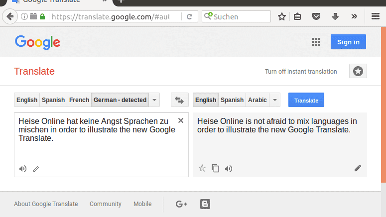Click the translated output text
This screenshot has height=217, width=386.
277,125
